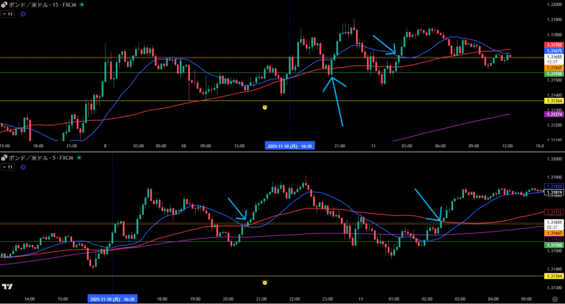Click the purple loading indicator icon in the lower chart
This screenshot has width=565, height=304.
[x=23, y=166]
